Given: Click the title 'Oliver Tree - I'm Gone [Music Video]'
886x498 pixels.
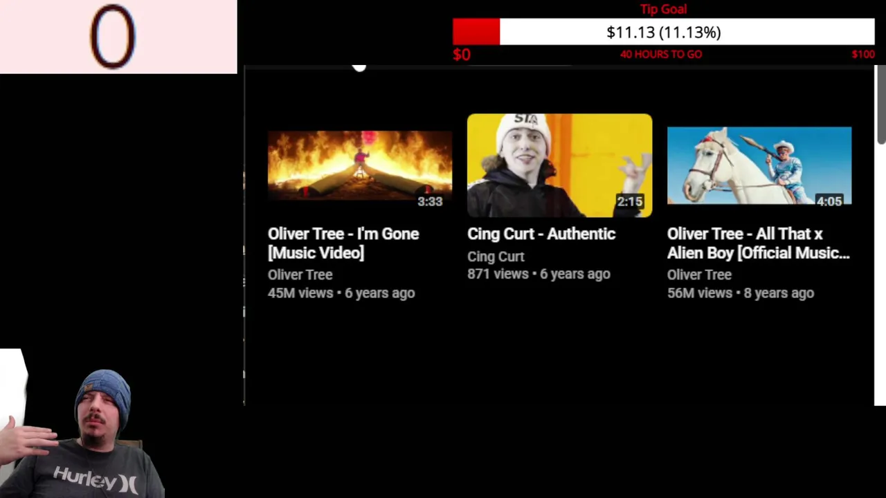Looking at the screenshot, I should tap(343, 243).
